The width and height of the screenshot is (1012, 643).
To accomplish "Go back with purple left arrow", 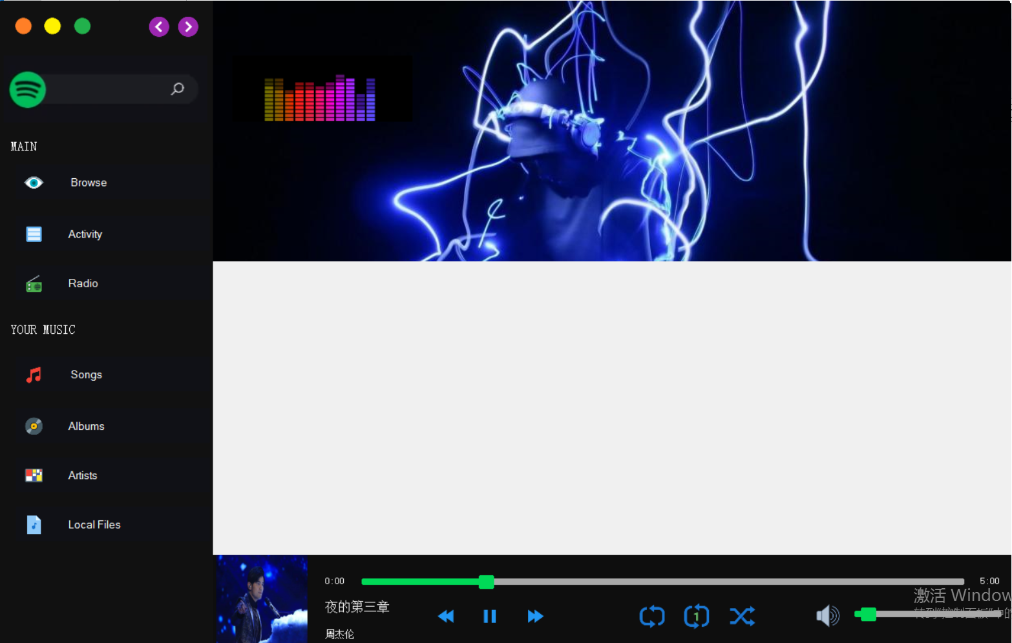I will click(159, 26).
